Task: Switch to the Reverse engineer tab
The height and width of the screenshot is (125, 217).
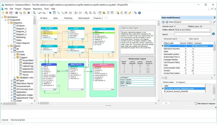Action: pos(18,120)
